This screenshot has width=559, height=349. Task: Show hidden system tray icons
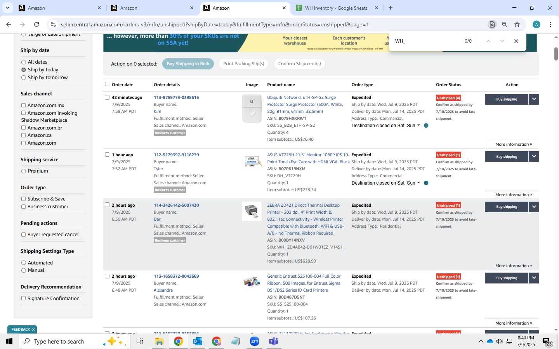(x=481, y=341)
